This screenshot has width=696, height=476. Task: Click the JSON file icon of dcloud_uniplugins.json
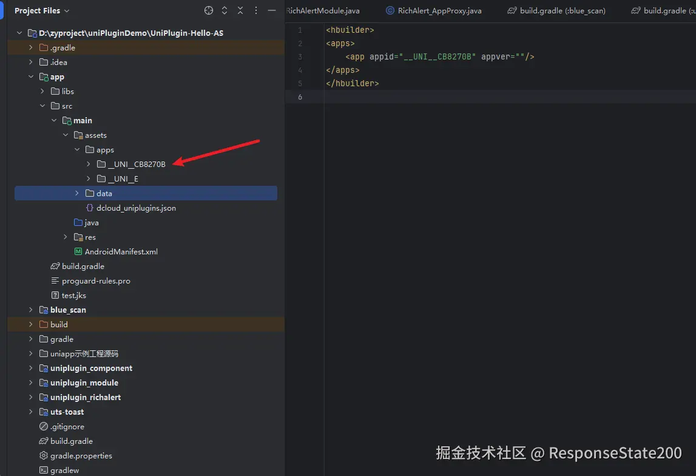pos(90,208)
